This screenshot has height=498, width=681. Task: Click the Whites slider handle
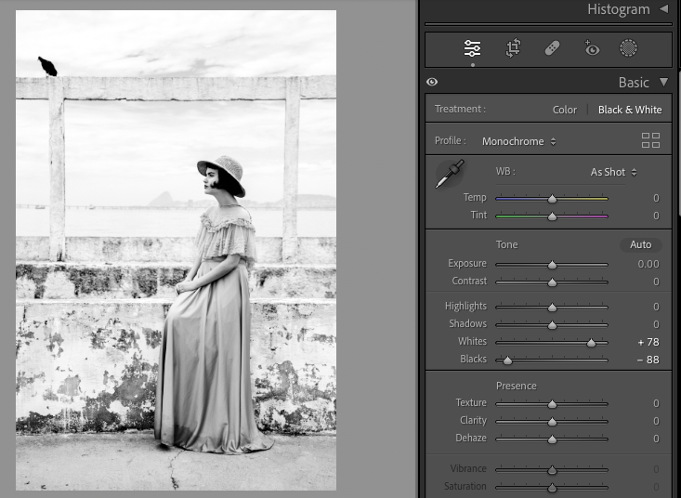click(591, 342)
